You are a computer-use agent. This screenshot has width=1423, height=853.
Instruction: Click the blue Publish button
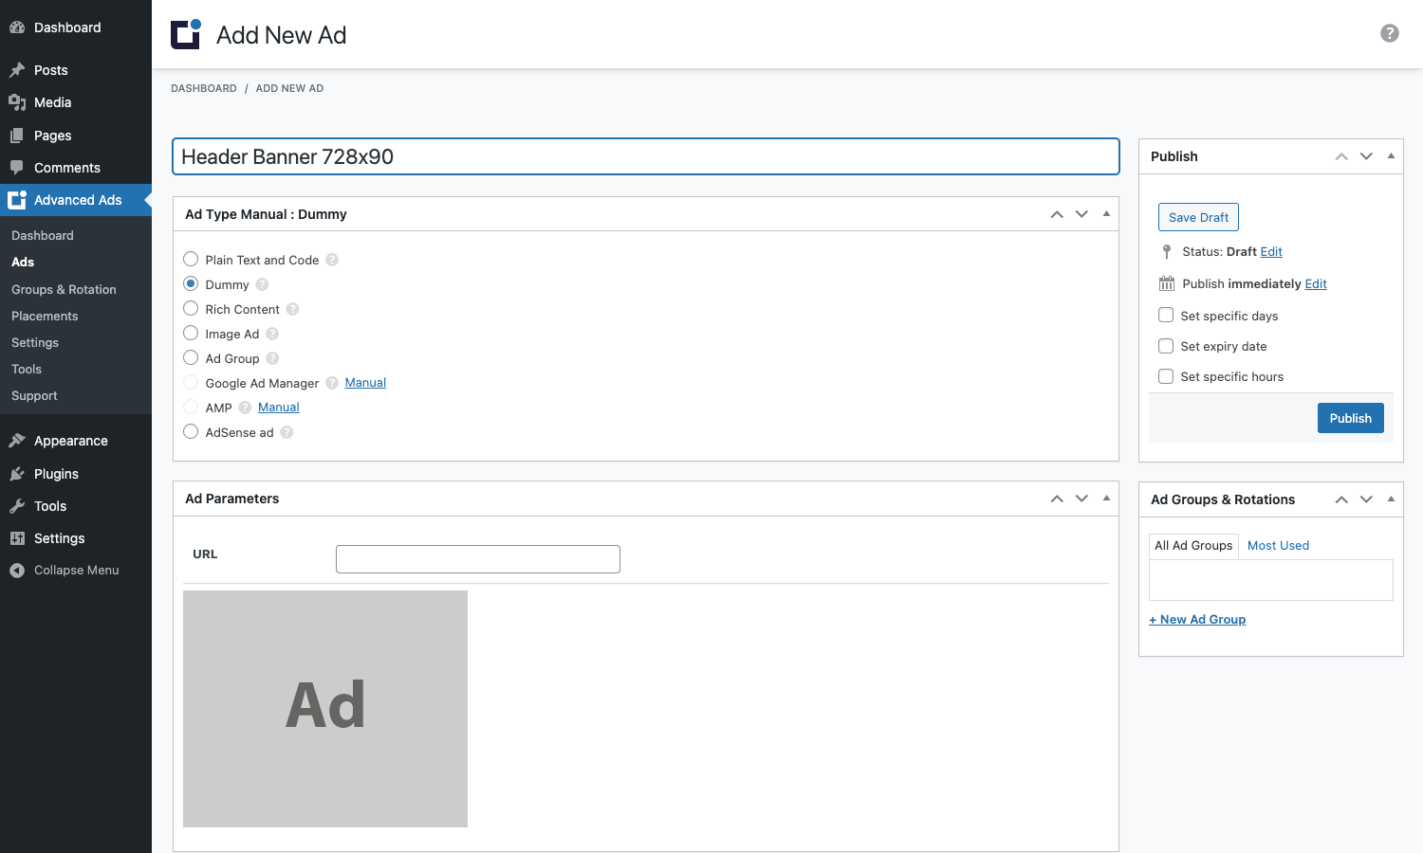[1350, 418]
